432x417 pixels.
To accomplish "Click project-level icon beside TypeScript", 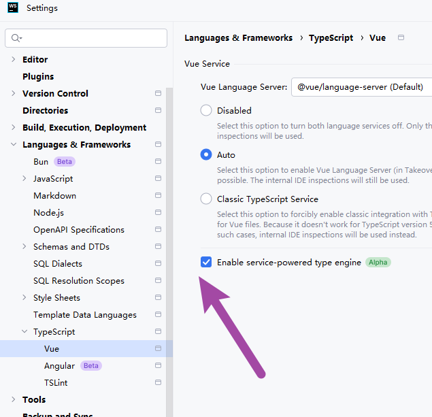I will coord(158,331).
